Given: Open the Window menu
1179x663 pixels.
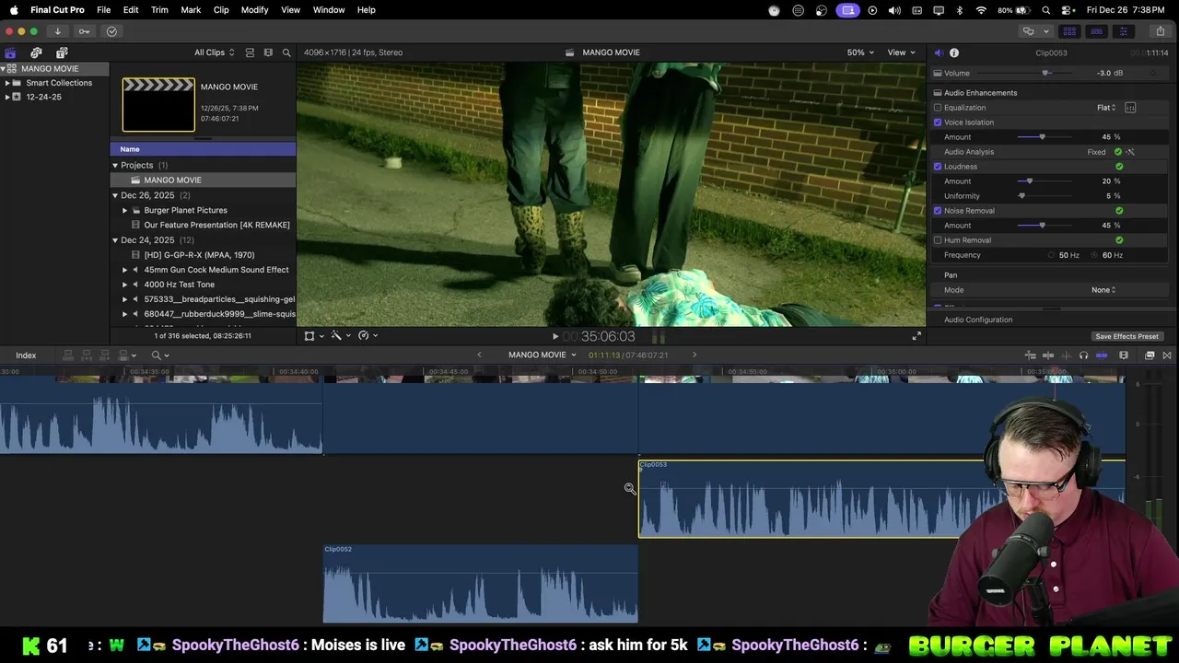Looking at the screenshot, I should pyautogui.click(x=329, y=10).
